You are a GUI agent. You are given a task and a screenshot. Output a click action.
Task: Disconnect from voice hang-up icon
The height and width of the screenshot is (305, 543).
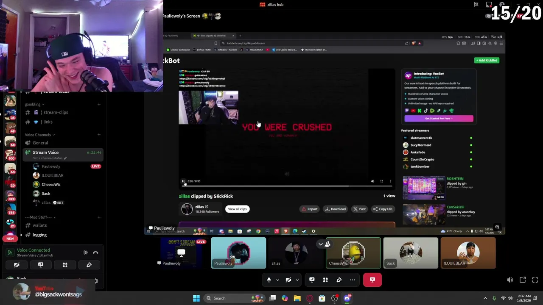tap(95, 252)
